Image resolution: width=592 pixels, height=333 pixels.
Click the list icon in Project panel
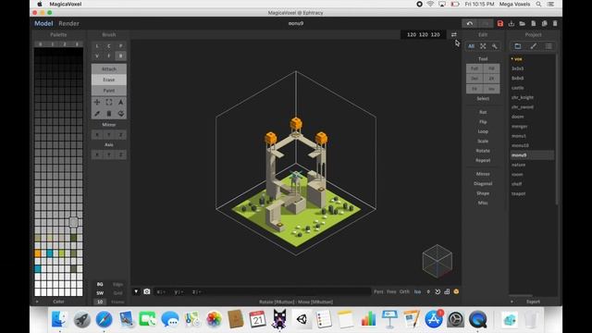pos(549,46)
